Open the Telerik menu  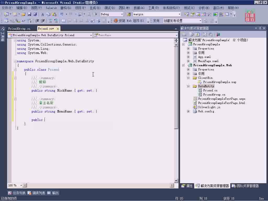tap(51, 8)
